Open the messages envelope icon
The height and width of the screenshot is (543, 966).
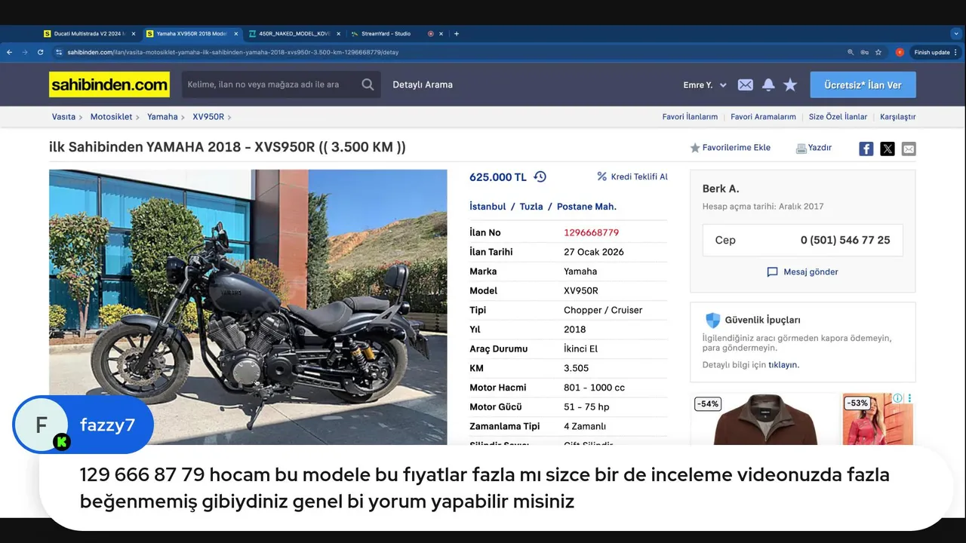click(745, 85)
